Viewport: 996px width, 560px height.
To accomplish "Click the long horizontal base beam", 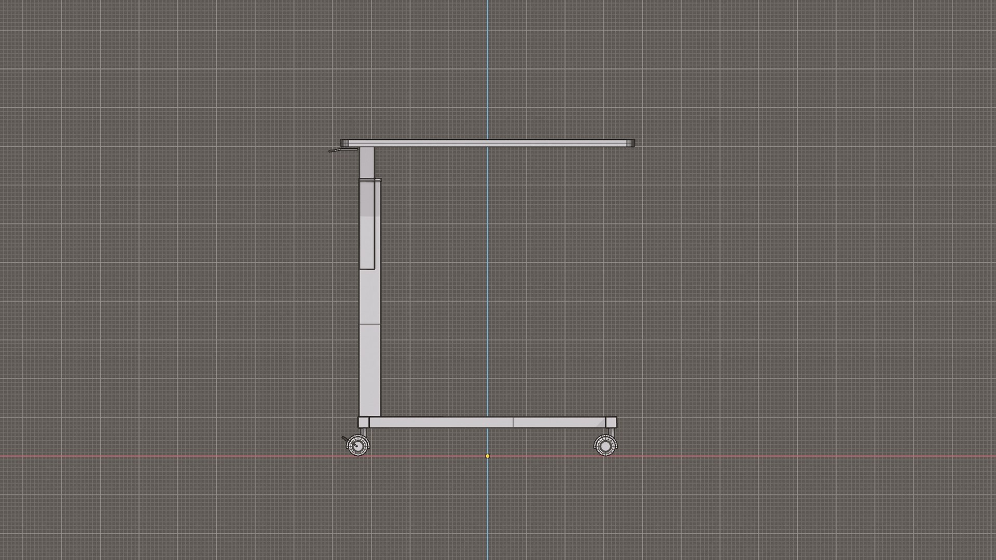I will click(x=487, y=423).
